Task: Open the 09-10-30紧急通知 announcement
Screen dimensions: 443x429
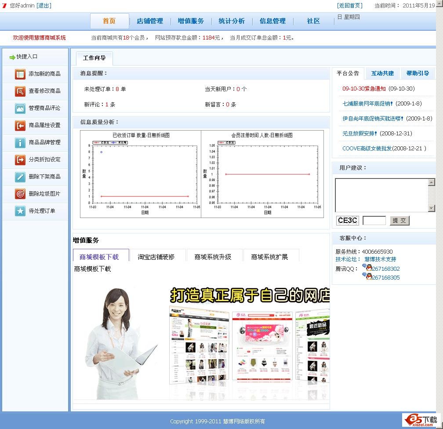Action: (x=364, y=89)
